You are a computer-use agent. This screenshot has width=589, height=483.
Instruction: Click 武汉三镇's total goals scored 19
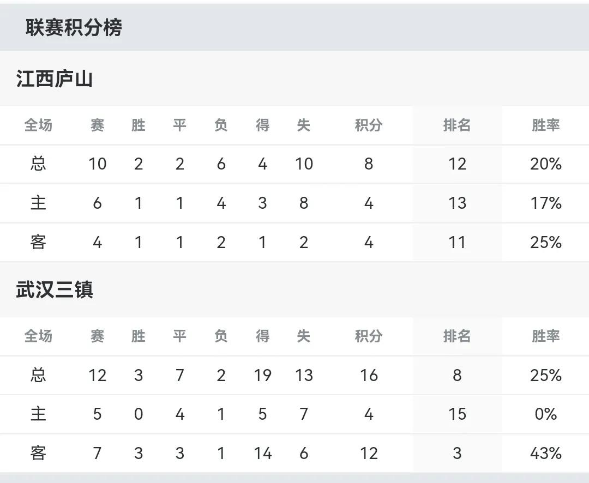click(262, 375)
